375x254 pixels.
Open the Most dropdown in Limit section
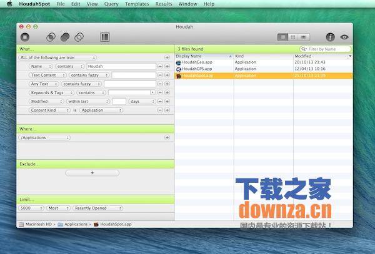58,208
